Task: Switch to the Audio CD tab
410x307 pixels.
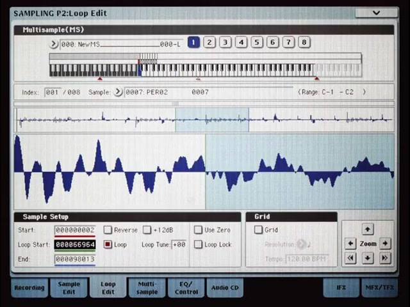Action: [x=225, y=288]
